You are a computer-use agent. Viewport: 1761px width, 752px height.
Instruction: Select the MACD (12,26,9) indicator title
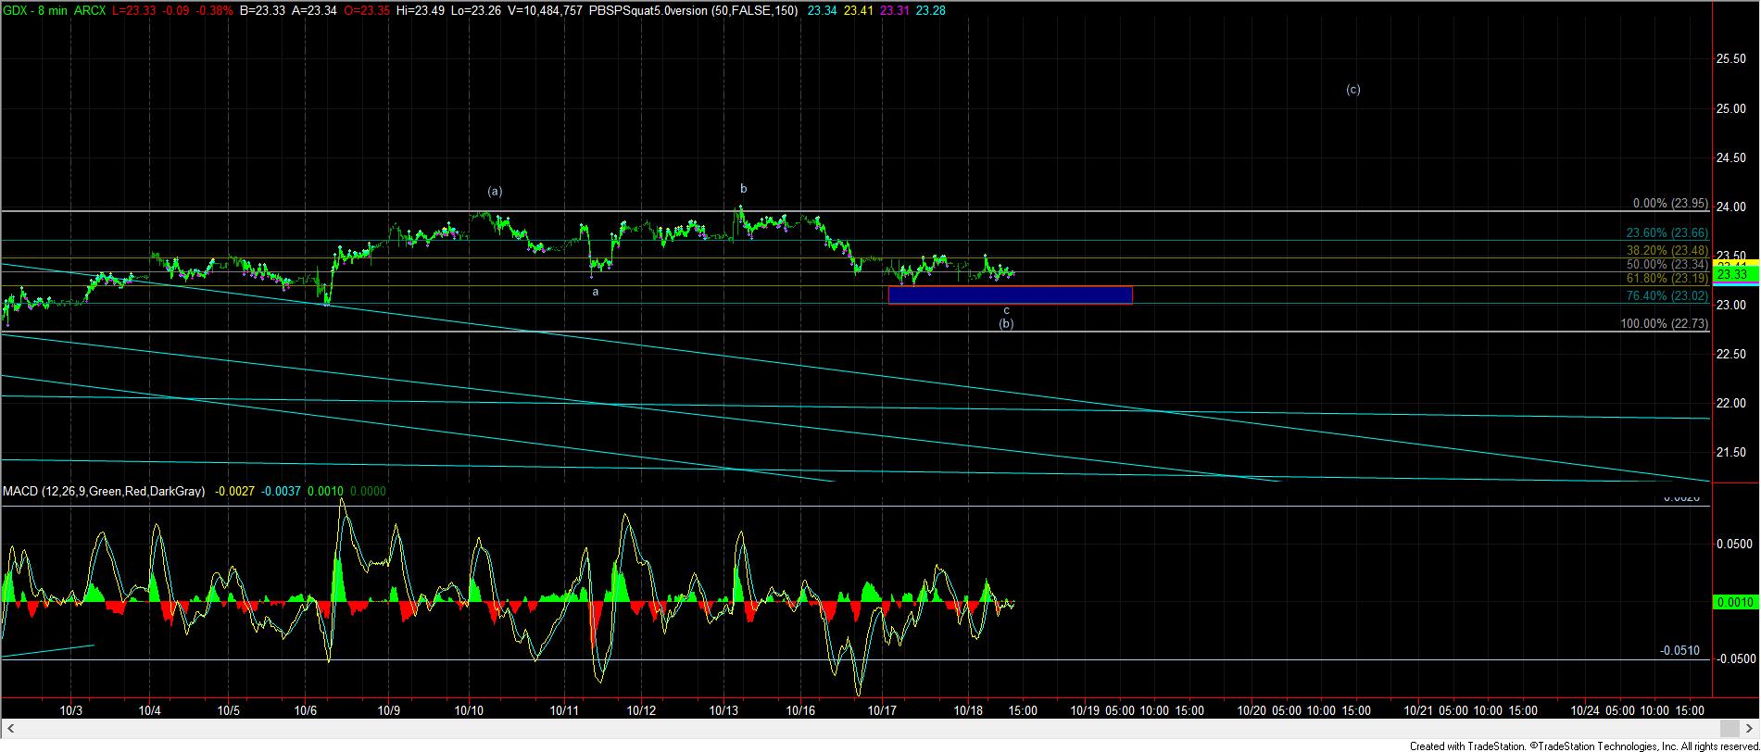tap(103, 491)
